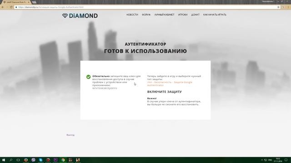Switch to Chrome on the taskbar
This screenshot has width=291, height=163.
[x=63, y=160]
